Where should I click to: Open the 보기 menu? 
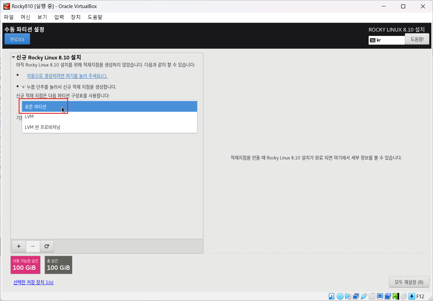point(42,17)
